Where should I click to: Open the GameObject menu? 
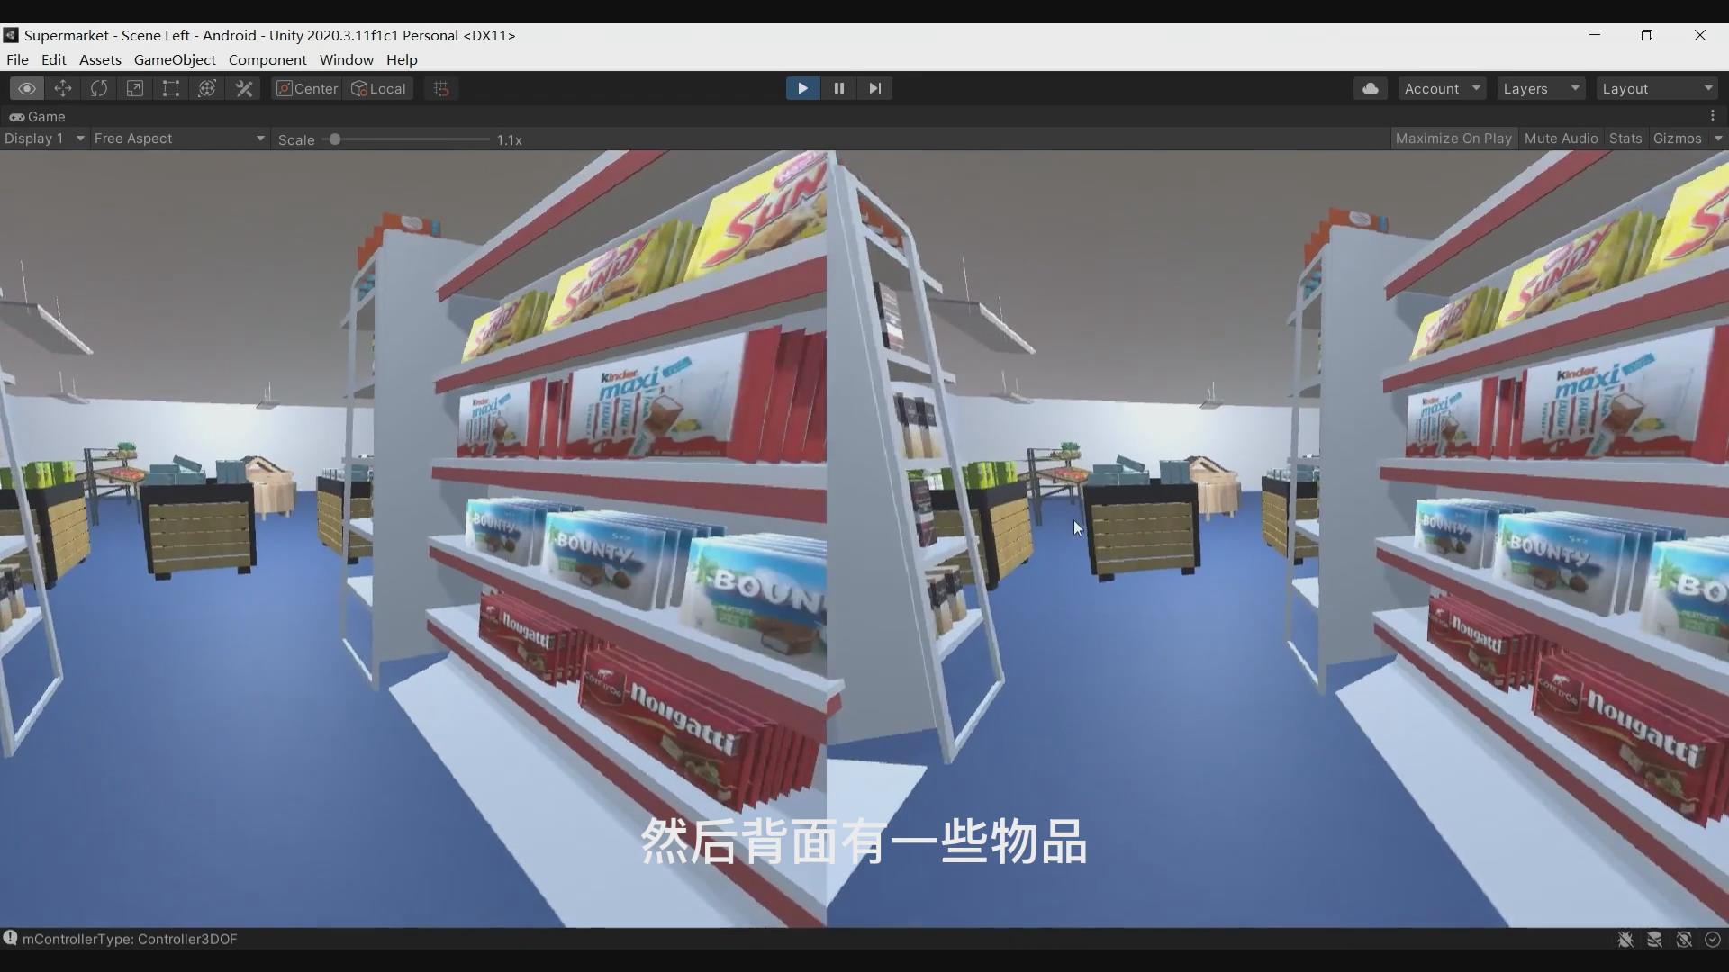175,59
